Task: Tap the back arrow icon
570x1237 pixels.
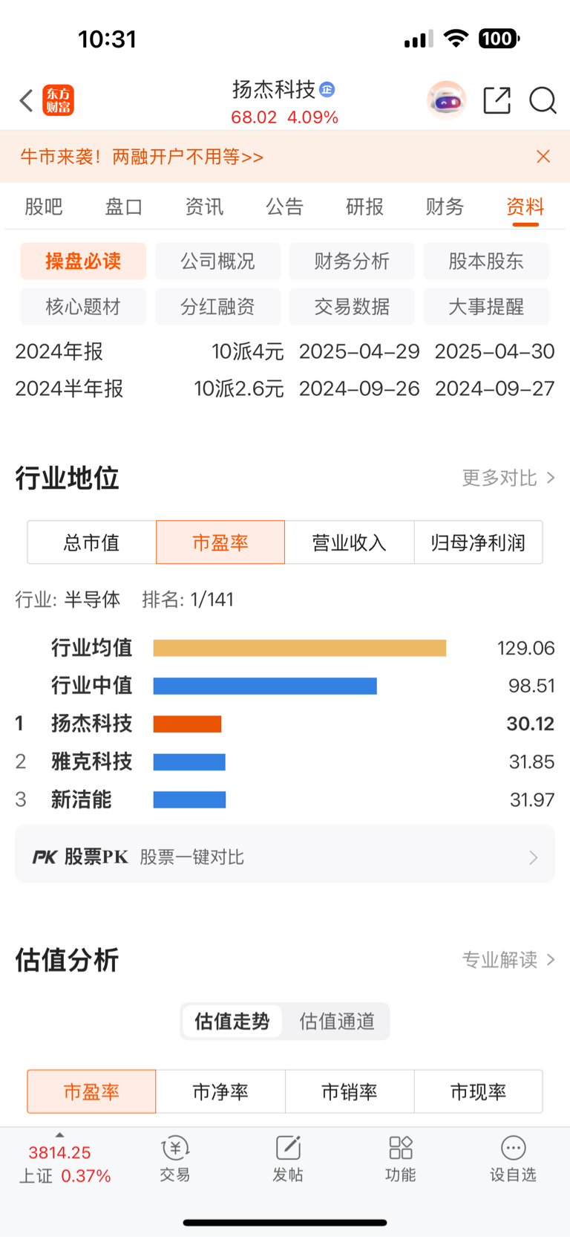Action: [27, 100]
